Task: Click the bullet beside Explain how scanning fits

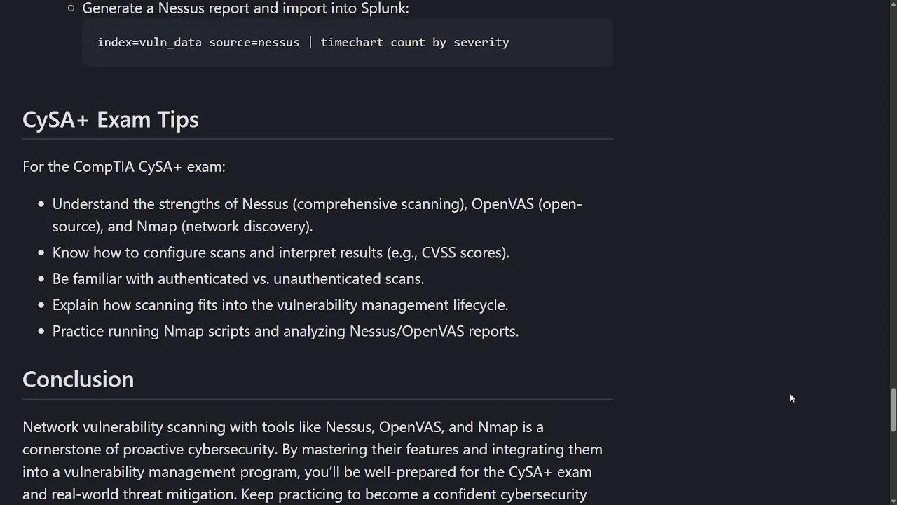Action: 41,305
